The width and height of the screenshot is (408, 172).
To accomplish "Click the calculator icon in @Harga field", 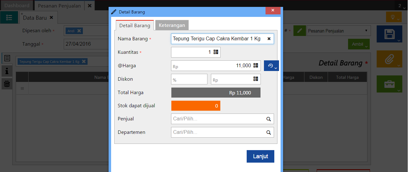I will (256, 66).
